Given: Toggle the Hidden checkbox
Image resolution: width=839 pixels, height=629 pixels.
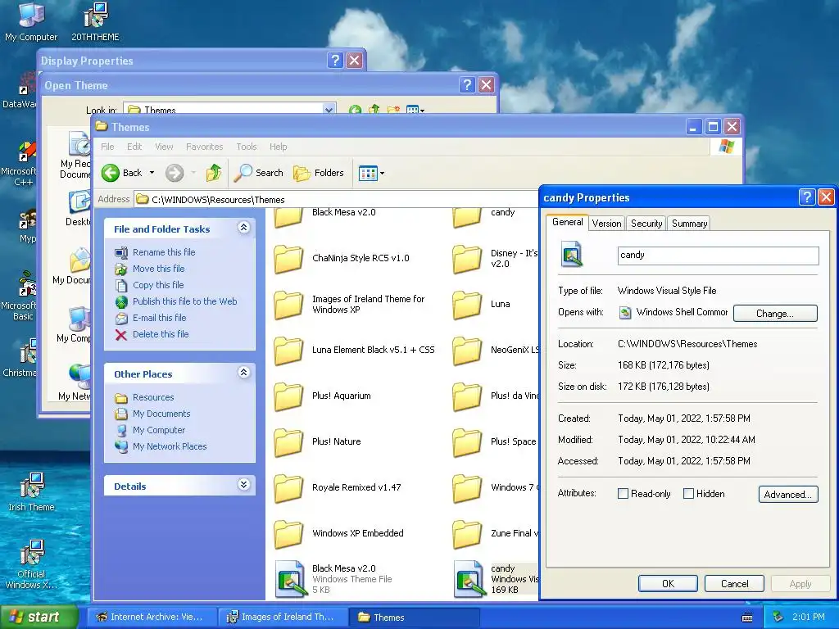Looking at the screenshot, I should (688, 494).
